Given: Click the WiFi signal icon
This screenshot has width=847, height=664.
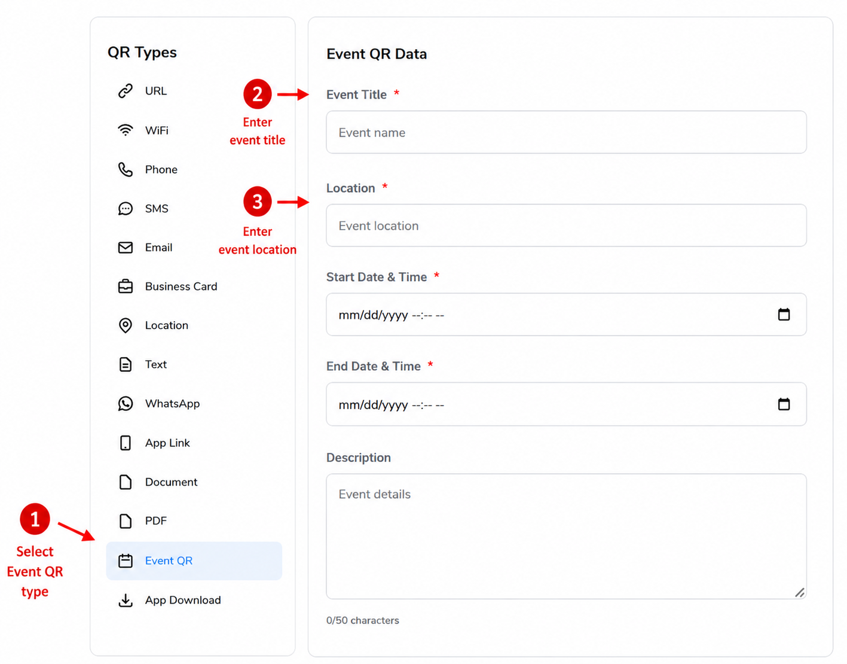Looking at the screenshot, I should tap(126, 130).
